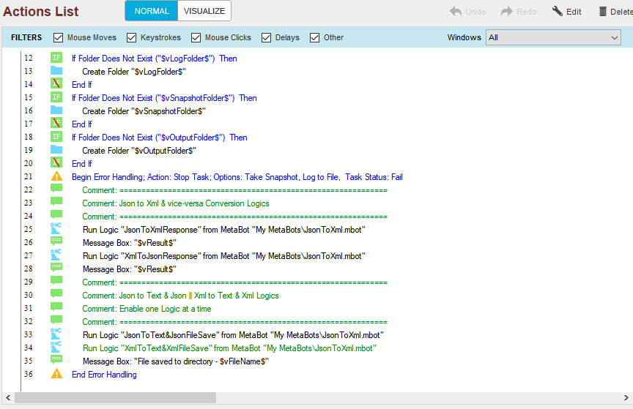This screenshot has height=409, width=633.
Task: Disable the Mouse Clicks filter
Action: coord(196,38)
